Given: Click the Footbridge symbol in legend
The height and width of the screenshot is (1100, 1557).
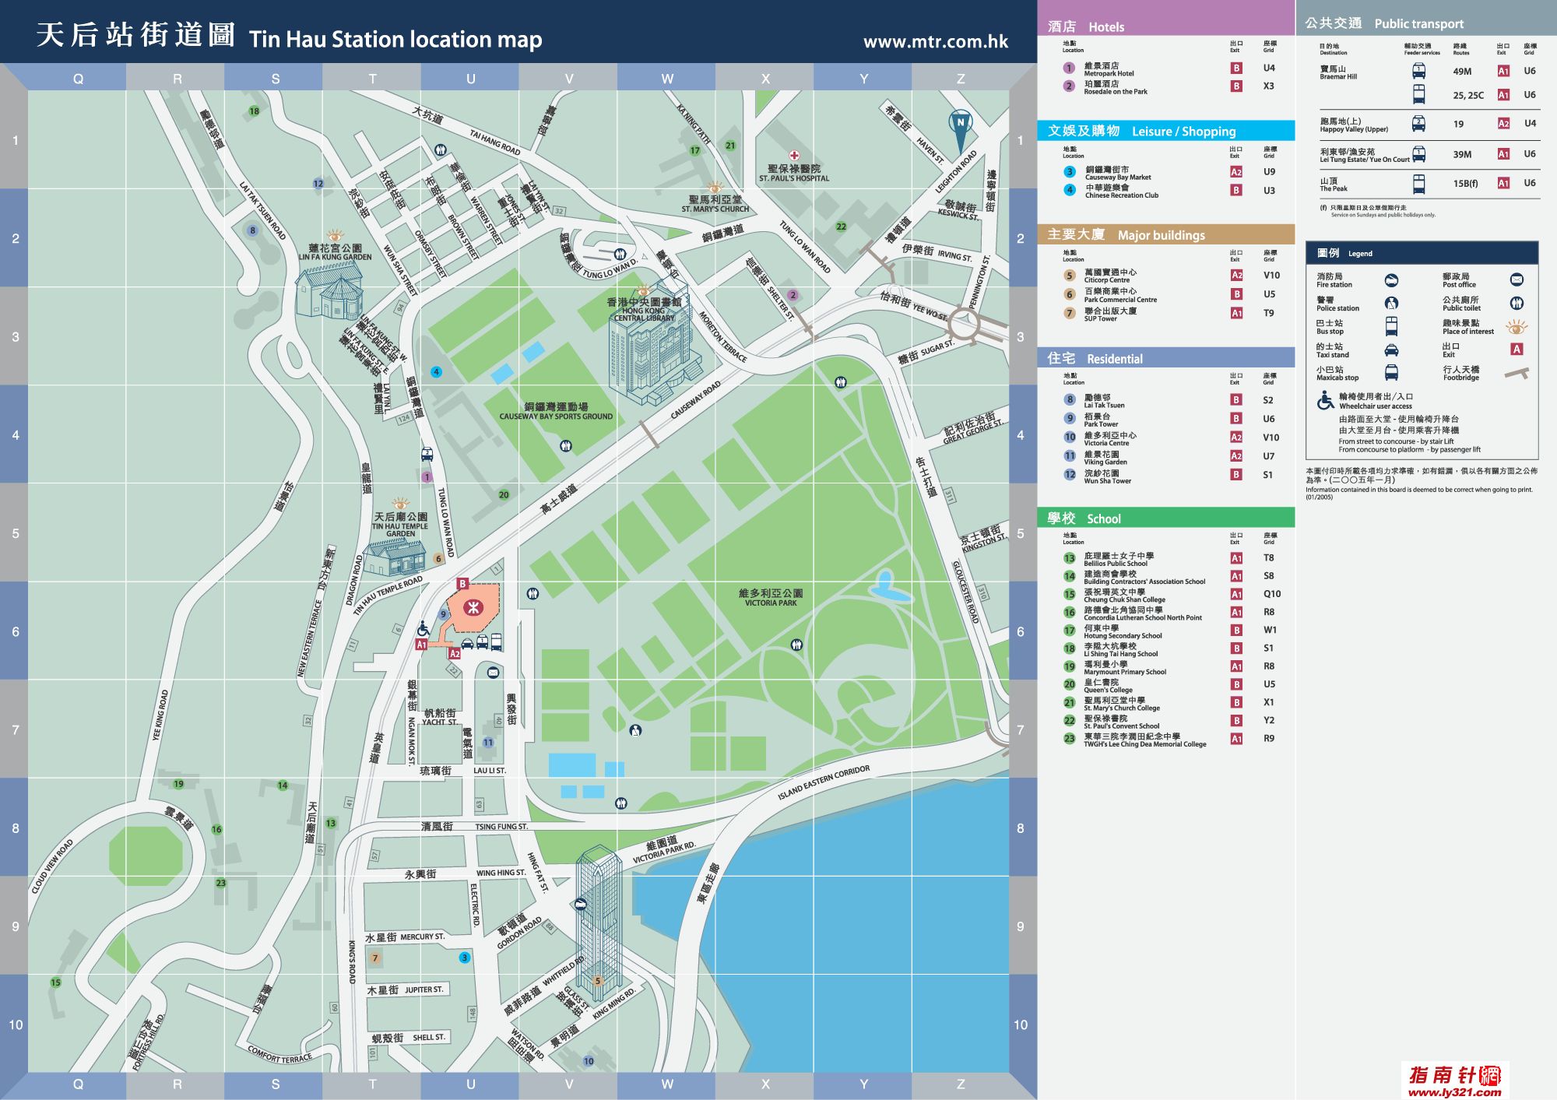Looking at the screenshot, I should [x=1517, y=374].
